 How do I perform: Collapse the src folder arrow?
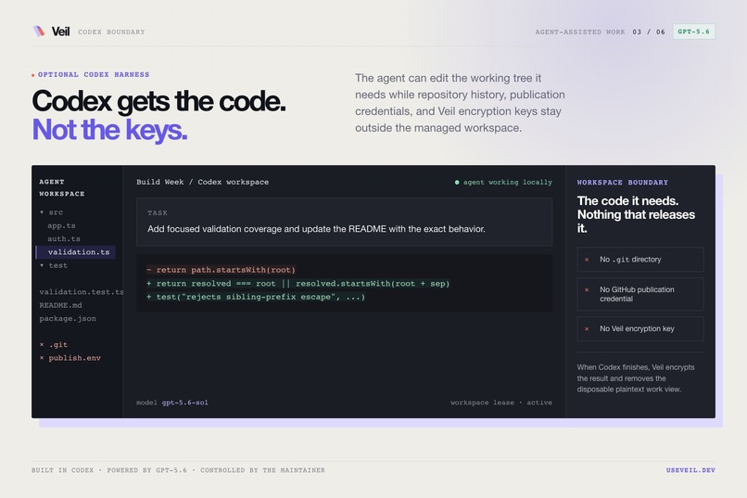pyautogui.click(x=42, y=212)
